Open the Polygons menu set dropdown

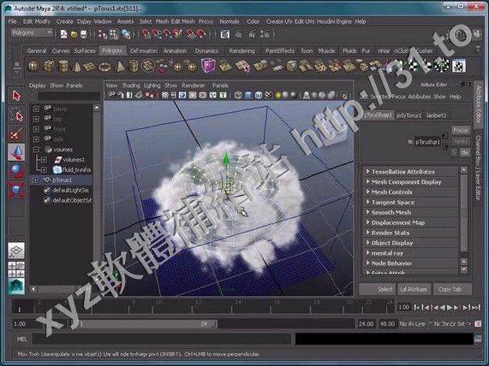point(32,32)
